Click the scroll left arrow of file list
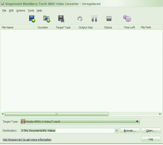 tap(2, 114)
